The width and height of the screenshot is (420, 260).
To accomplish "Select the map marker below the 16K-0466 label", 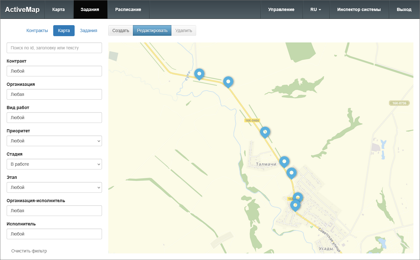I will point(265,132).
